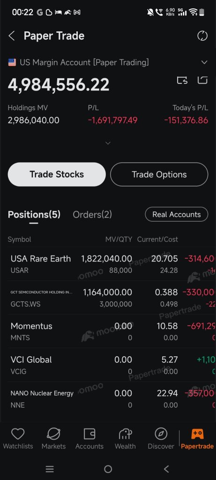Open the Markets planet icon

[x=53, y=434]
